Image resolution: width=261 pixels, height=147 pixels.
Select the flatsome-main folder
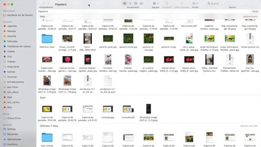coord(47,39)
